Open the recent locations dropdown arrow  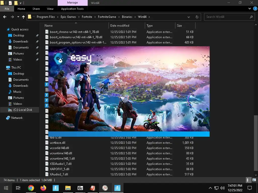(x=18, y=17)
